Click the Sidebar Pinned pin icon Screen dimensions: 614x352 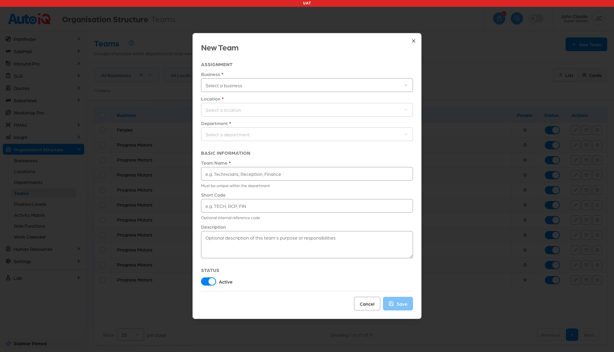pyautogui.click(x=8, y=343)
